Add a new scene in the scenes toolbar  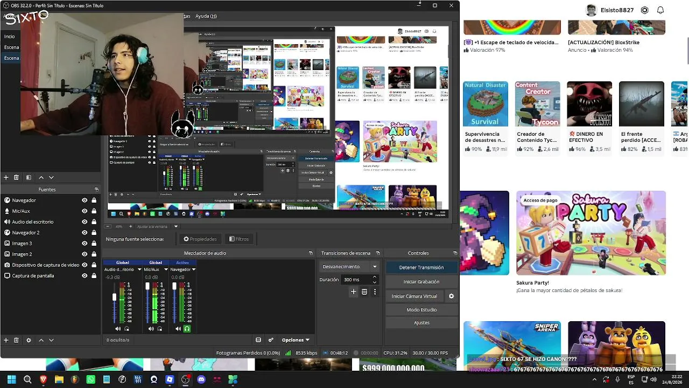pyautogui.click(x=6, y=177)
